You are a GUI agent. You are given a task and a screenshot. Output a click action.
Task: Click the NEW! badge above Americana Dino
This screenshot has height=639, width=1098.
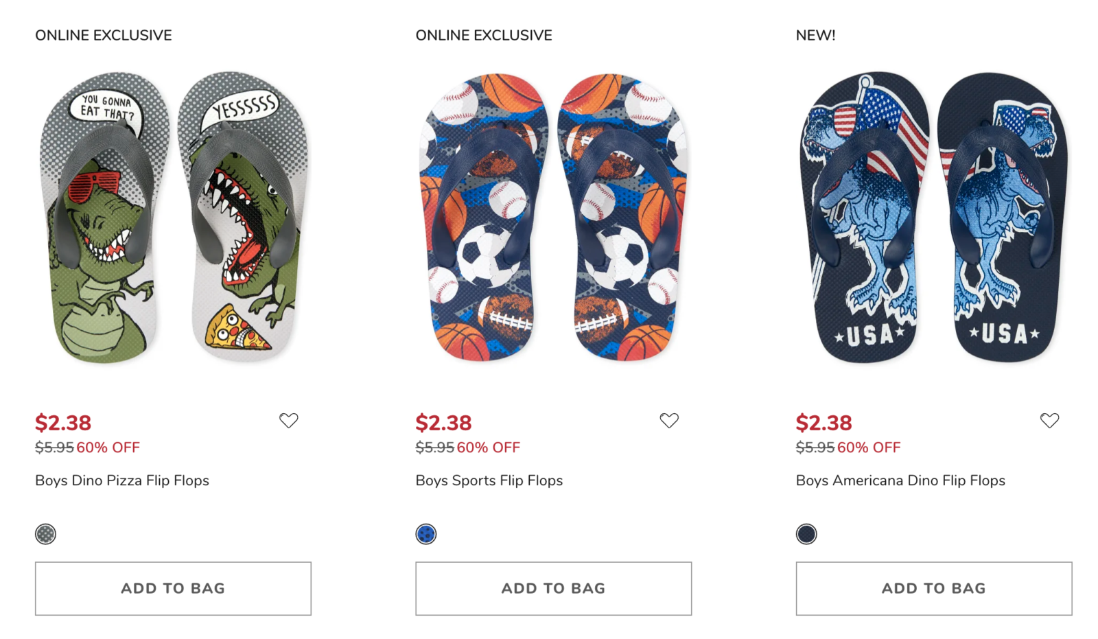pyautogui.click(x=815, y=35)
